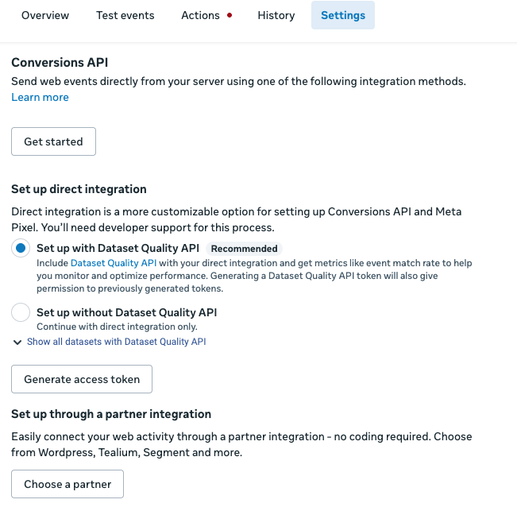Follow the Learn more link

(41, 97)
